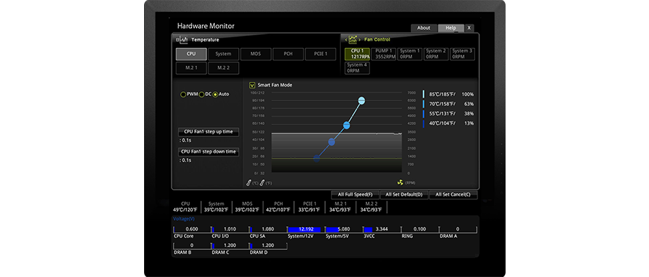Click the Voltage(V) section label
The image size is (649, 277).
[184, 218]
